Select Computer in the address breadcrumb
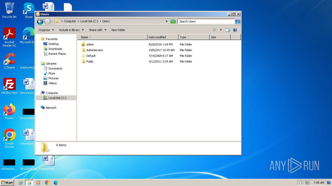Viewport: 332px width, 186px height. (70, 21)
